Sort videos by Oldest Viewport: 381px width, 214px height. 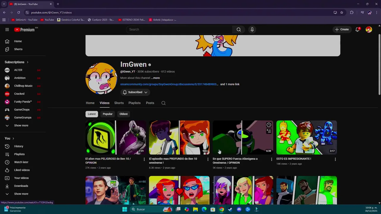[x=124, y=114]
